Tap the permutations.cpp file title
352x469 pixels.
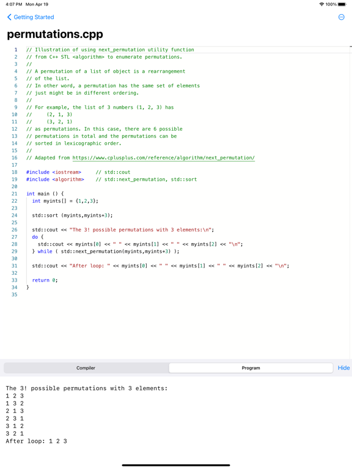coord(55,34)
